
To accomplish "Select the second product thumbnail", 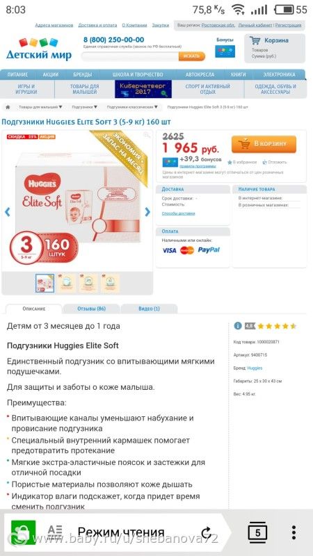I will 66,283.
